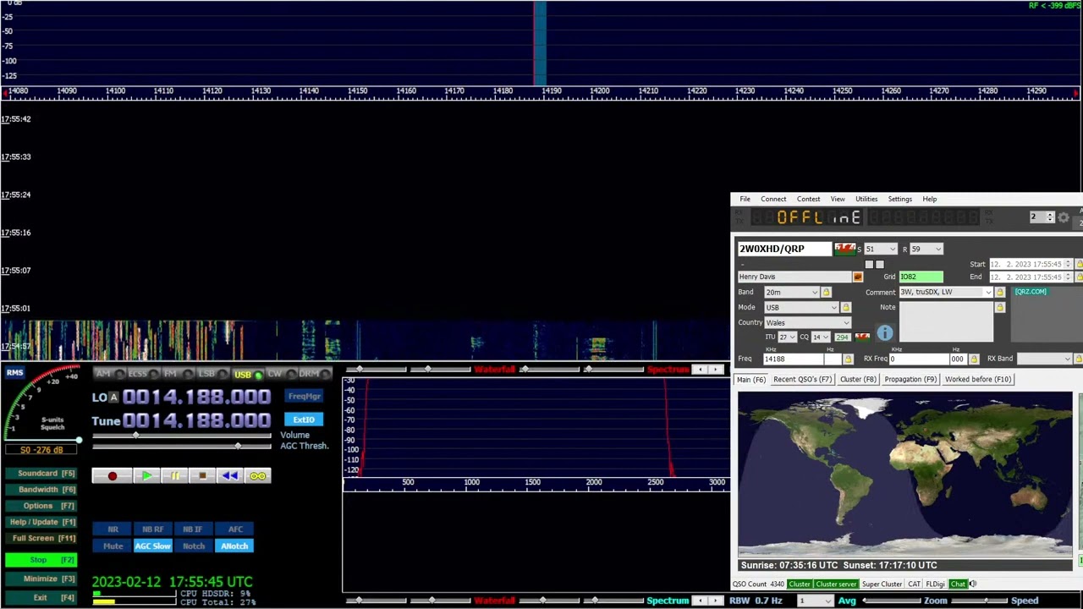
Task: Click the green Stop [F2] button
Action: (x=41, y=560)
